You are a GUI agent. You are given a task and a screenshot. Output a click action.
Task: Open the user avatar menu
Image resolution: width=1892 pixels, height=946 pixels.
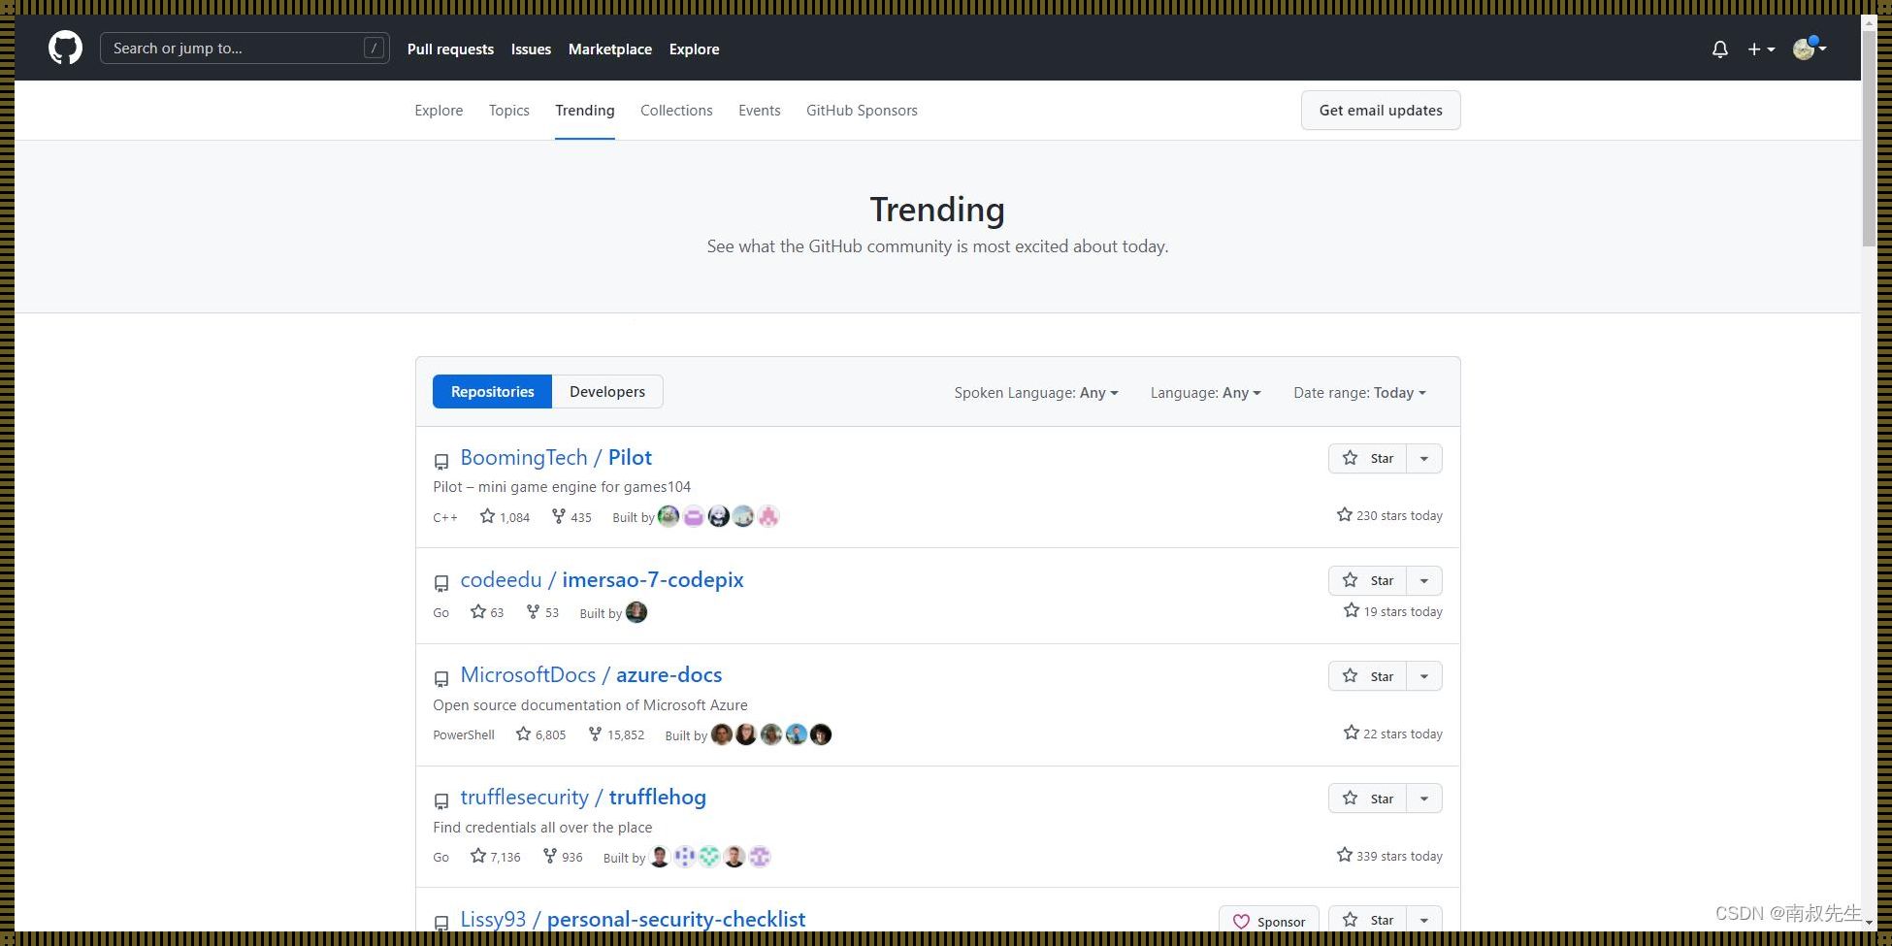click(x=1810, y=49)
